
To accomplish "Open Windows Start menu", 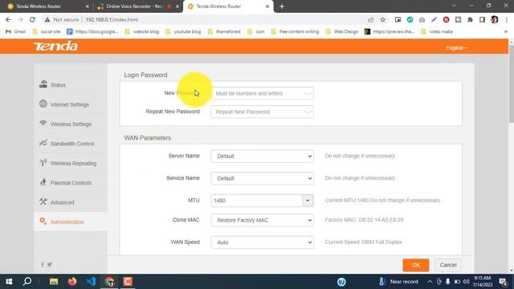I will tap(9, 282).
